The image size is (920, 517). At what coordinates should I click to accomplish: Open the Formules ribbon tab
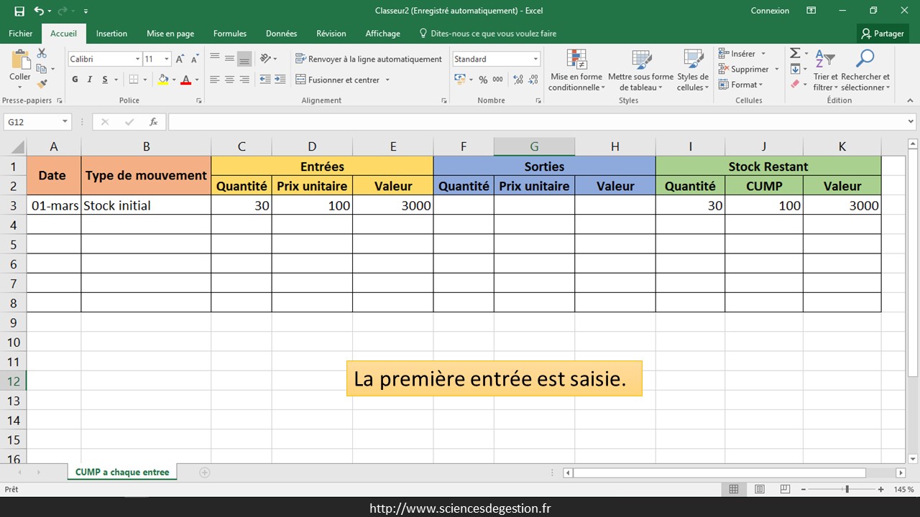click(x=230, y=34)
